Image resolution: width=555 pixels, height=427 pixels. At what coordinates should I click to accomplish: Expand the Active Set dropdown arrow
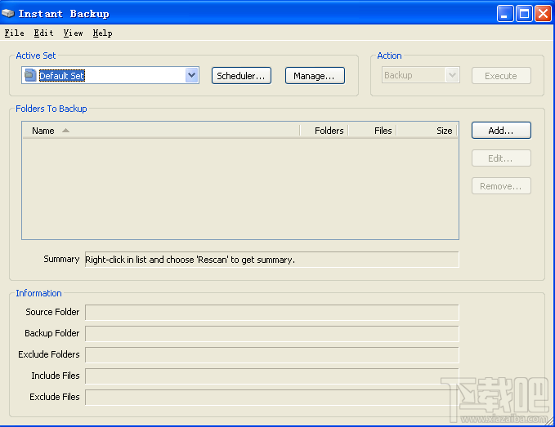(191, 75)
